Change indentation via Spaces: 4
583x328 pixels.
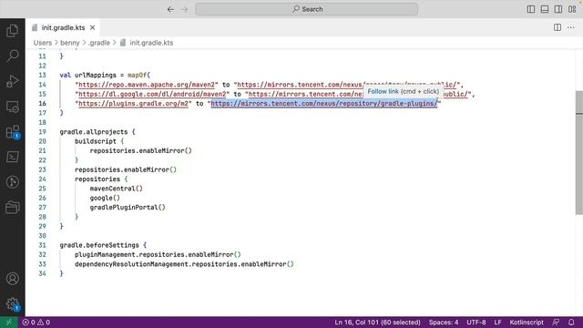(x=444, y=323)
